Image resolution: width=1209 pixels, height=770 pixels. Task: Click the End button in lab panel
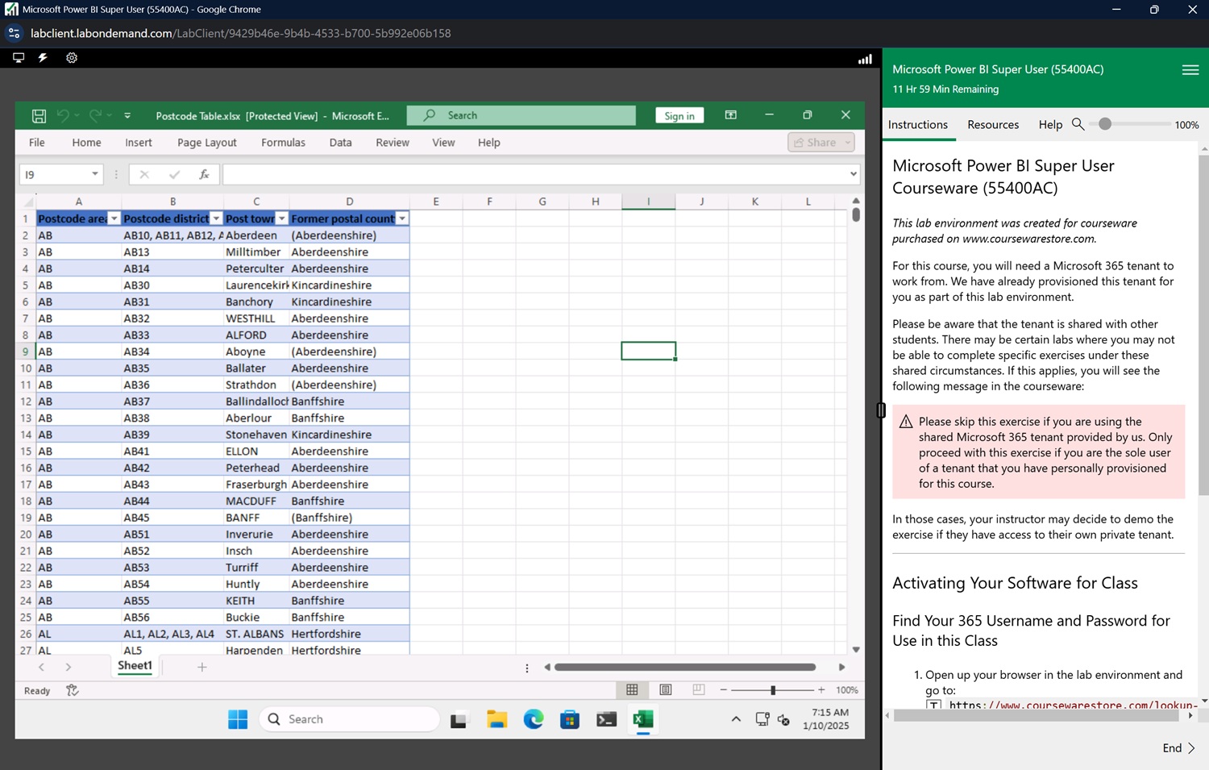(x=1178, y=747)
